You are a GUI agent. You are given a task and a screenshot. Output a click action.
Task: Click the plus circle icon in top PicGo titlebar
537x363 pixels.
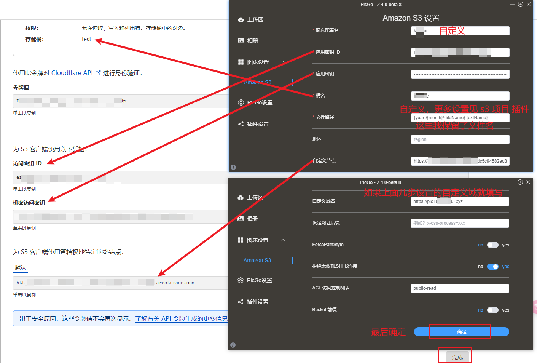click(521, 4)
